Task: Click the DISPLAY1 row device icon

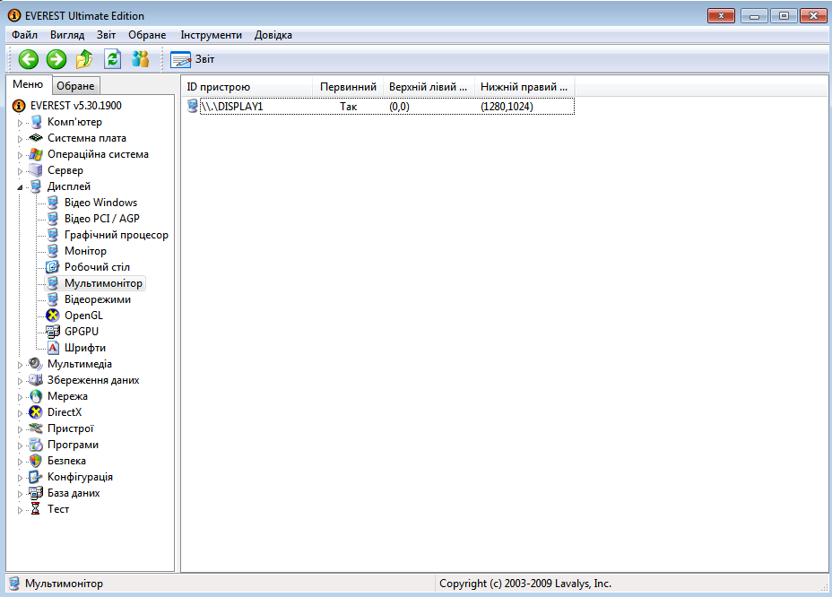Action: tap(193, 106)
